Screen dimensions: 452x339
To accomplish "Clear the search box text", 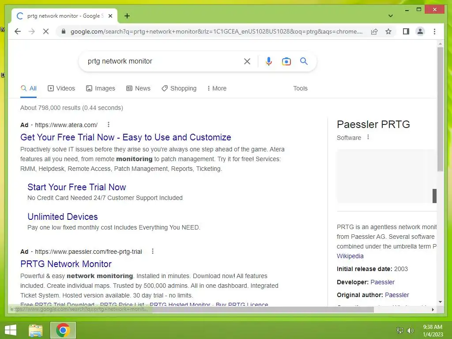I will 247,61.
